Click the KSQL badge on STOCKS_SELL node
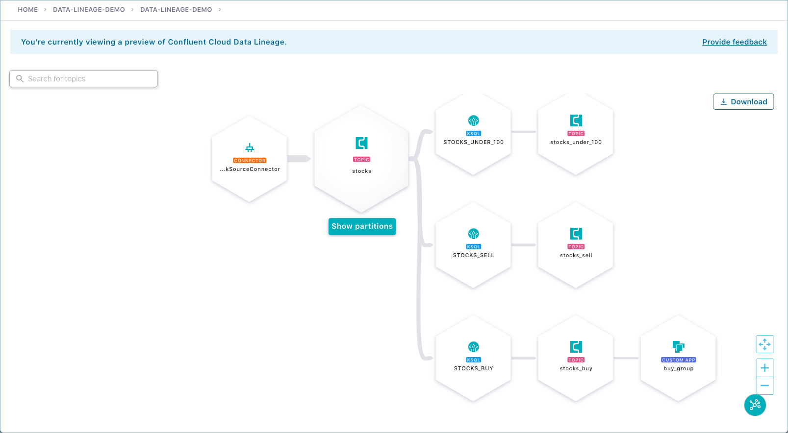Screen dimensions: 788x433 pyautogui.click(x=474, y=247)
